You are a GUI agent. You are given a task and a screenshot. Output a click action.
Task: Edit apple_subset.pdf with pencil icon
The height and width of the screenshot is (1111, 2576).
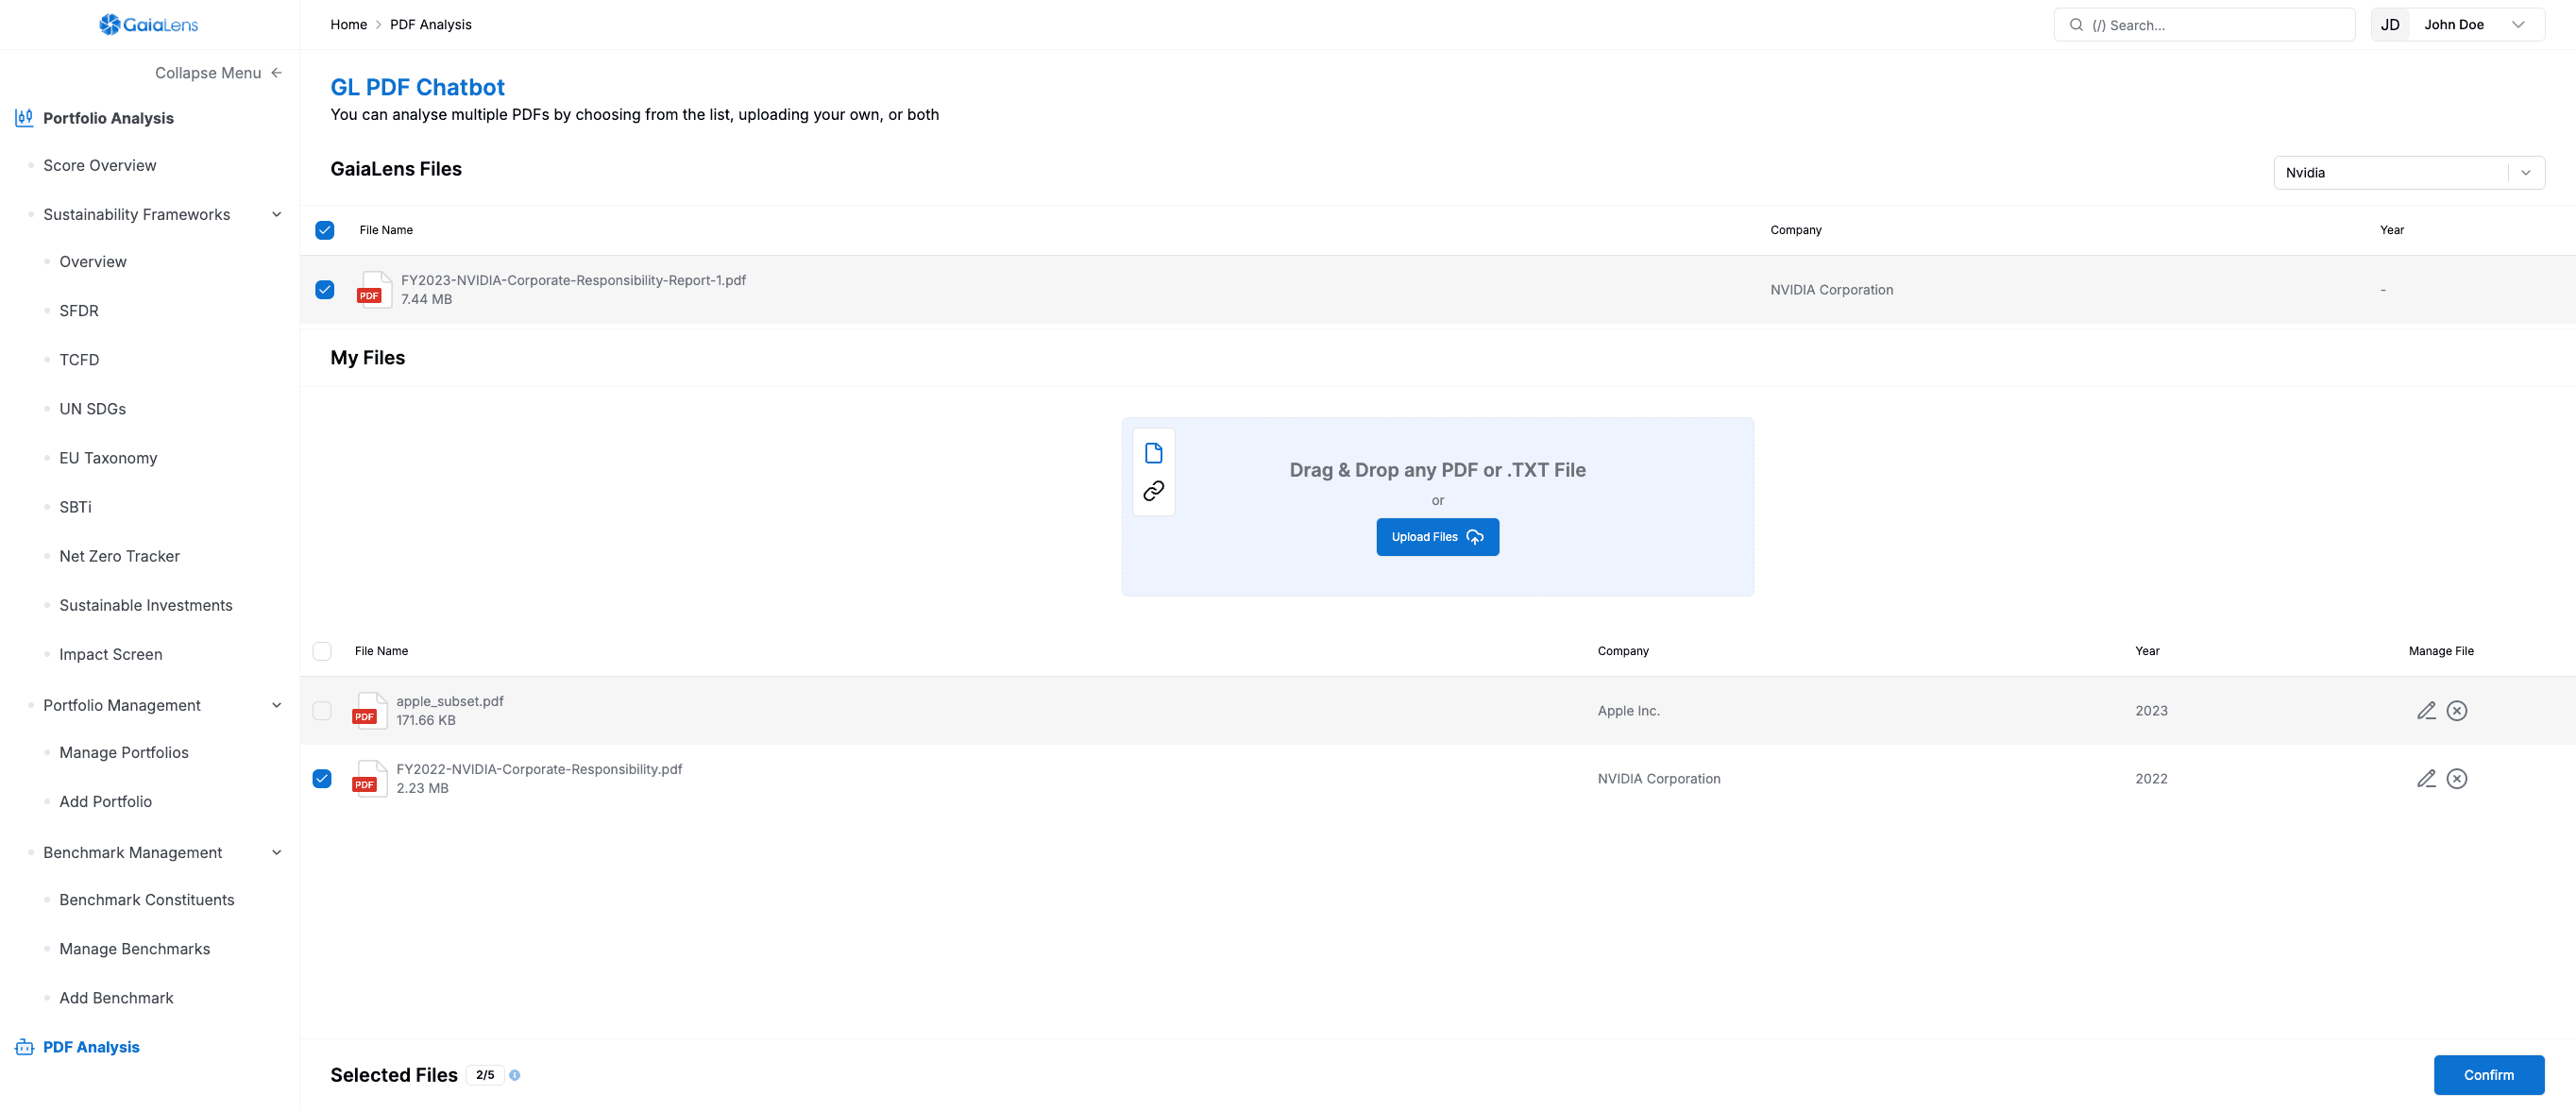pyautogui.click(x=2426, y=711)
